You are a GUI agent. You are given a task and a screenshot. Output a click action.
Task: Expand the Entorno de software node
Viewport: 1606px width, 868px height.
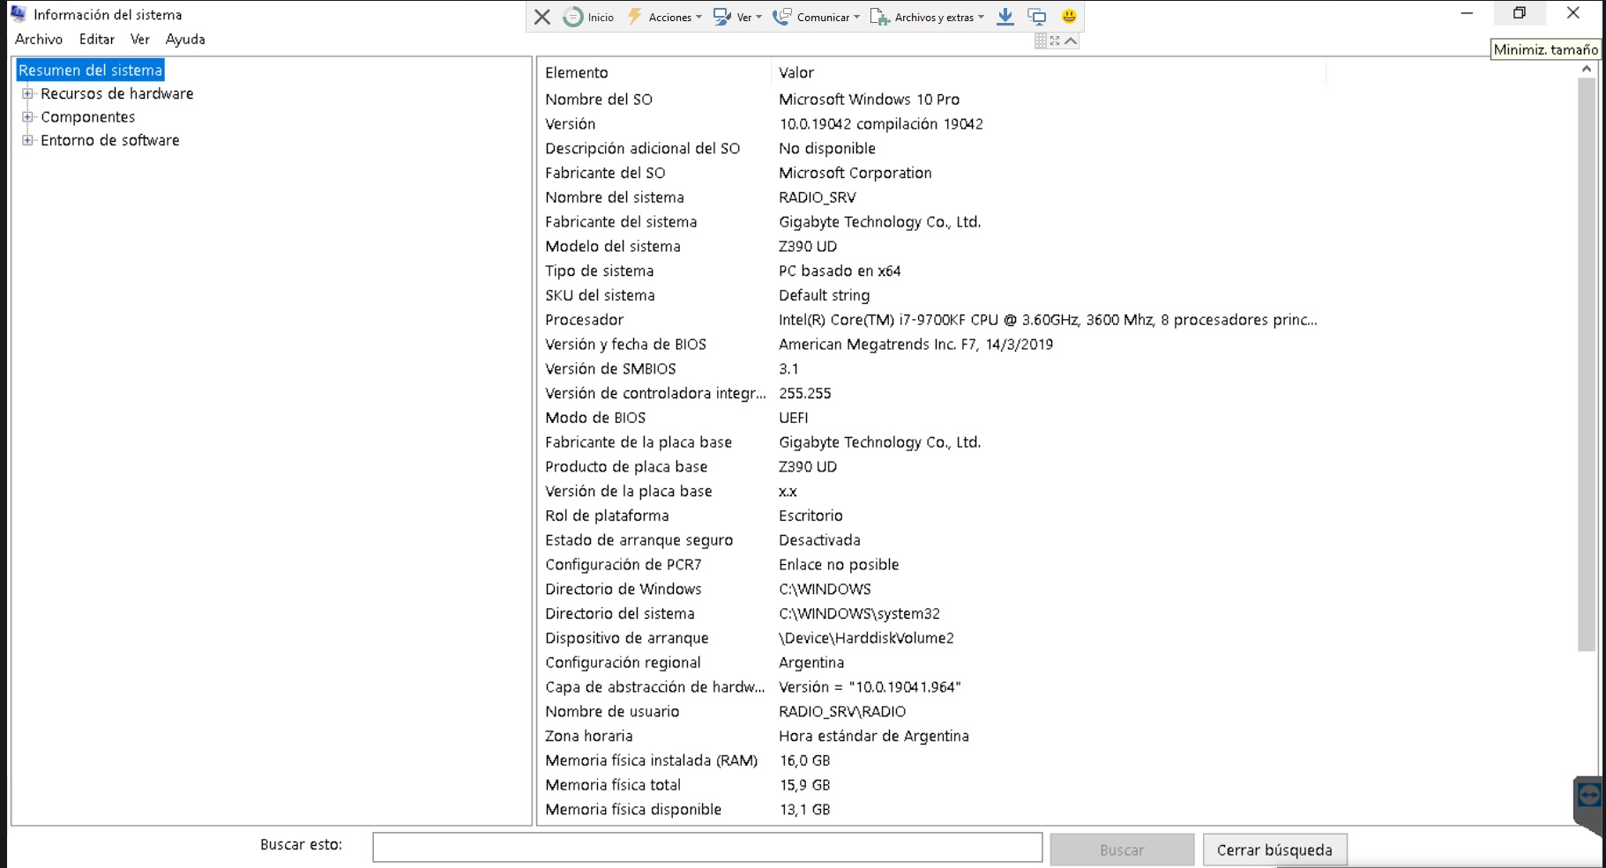click(x=27, y=139)
